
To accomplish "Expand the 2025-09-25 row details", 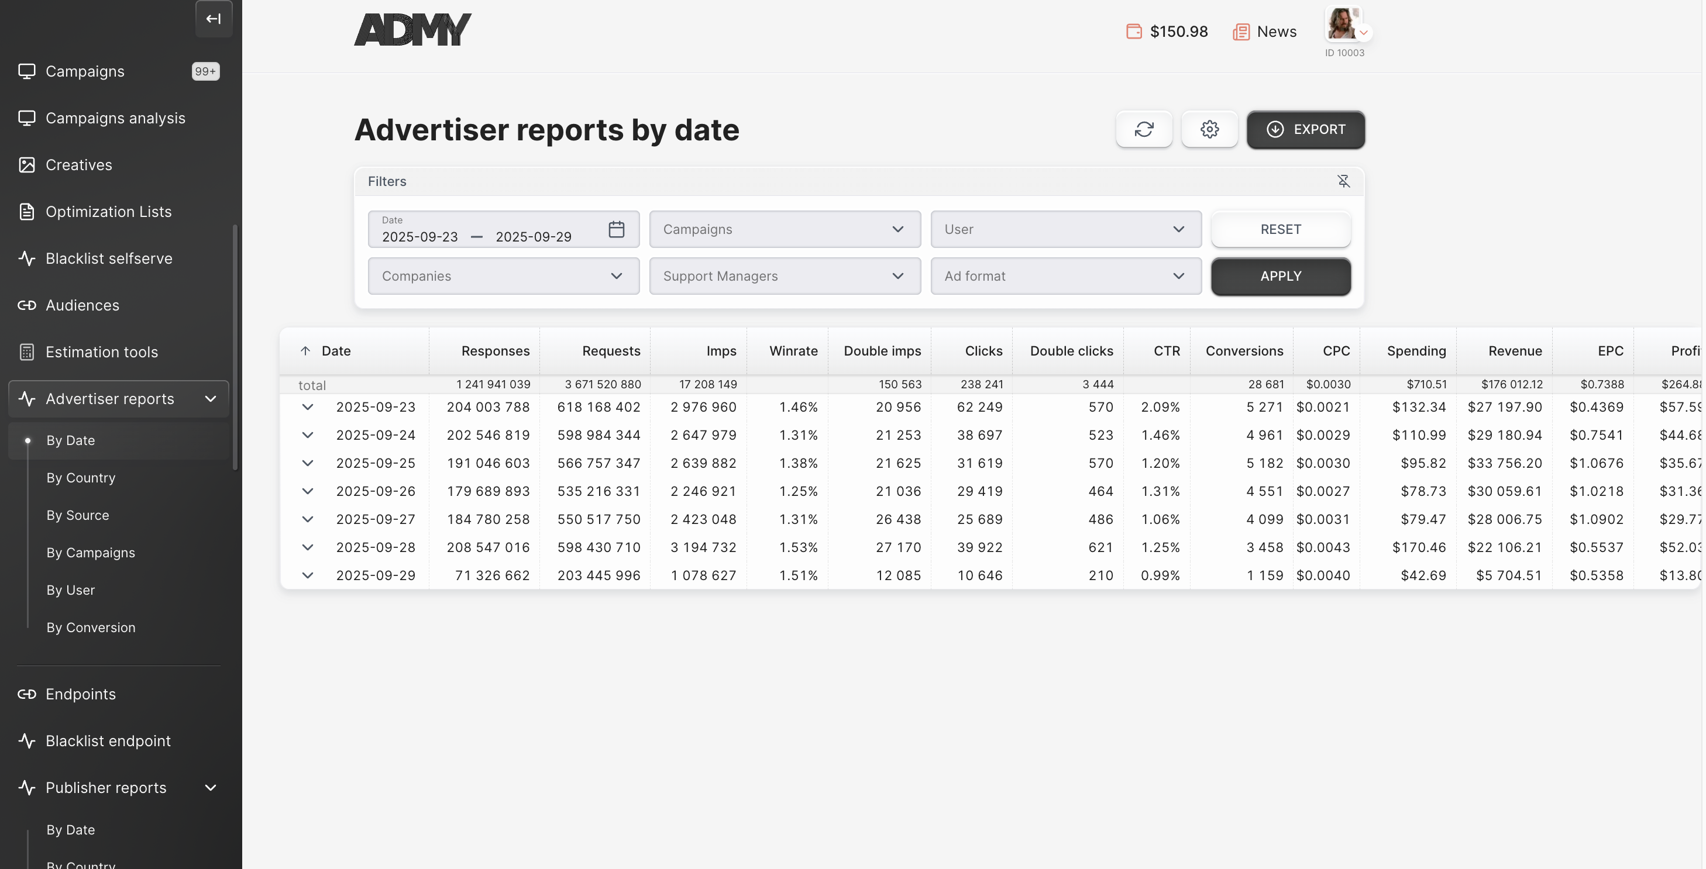I will [x=308, y=463].
